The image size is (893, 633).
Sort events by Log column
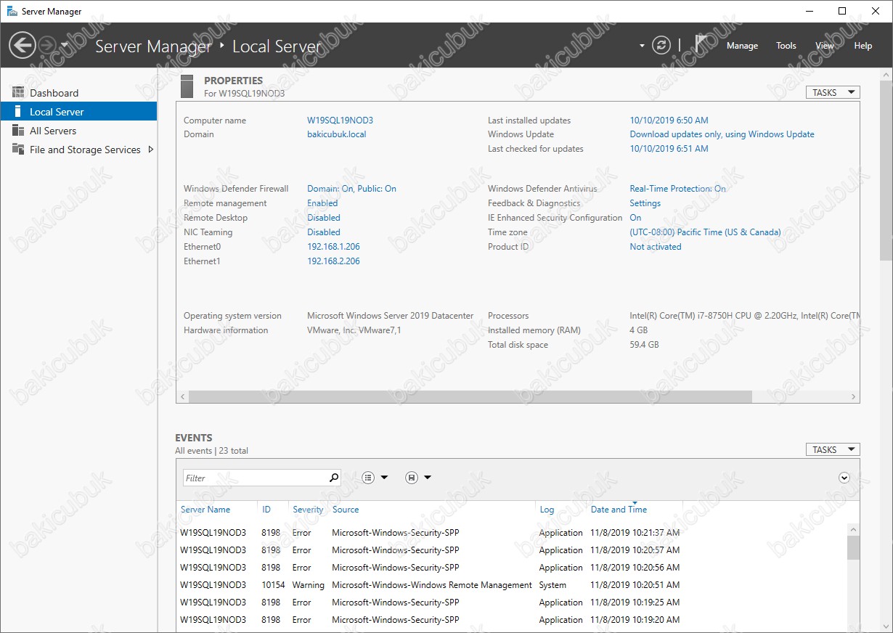(x=547, y=510)
